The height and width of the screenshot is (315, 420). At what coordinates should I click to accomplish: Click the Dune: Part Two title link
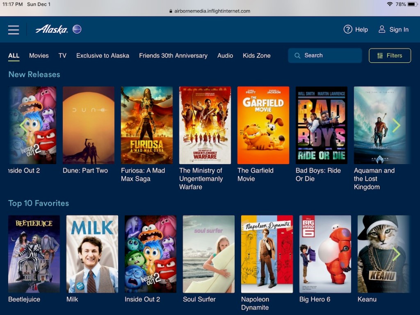point(85,171)
